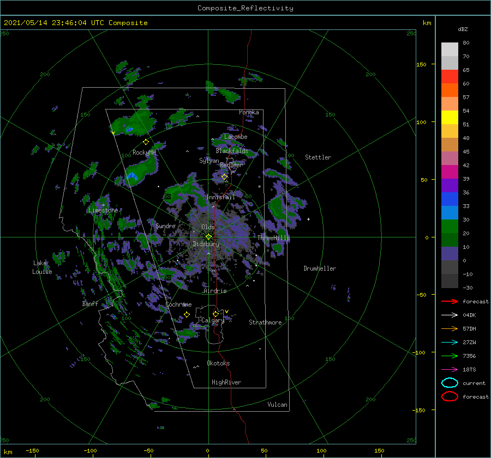491x458 pixels.
Task: Click the yellow diamond marker above Calgary label
Action: click(x=215, y=314)
